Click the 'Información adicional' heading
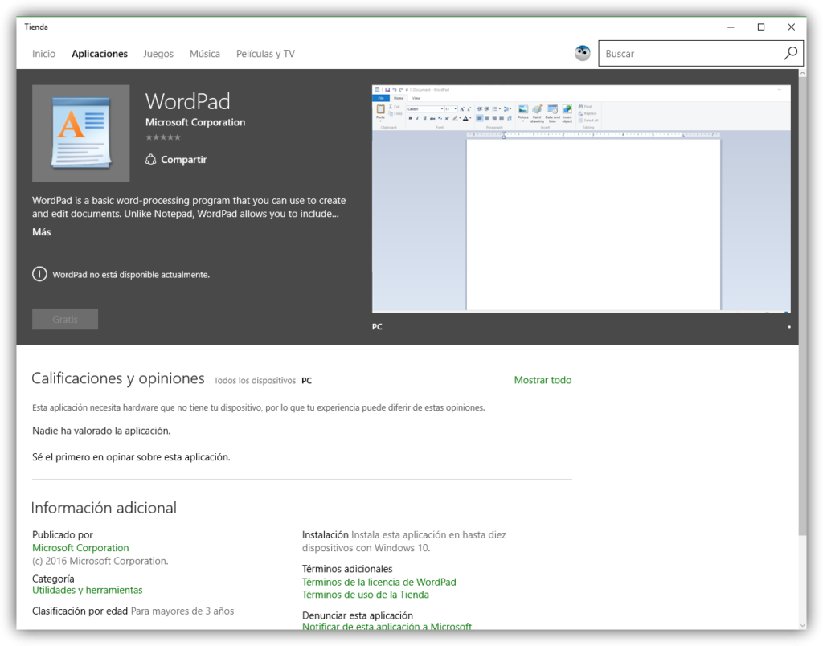Screen dimensions: 823x646 click(x=104, y=508)
